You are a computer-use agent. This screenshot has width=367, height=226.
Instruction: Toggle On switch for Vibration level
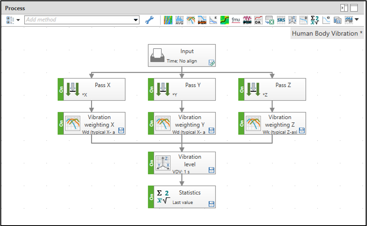(x=151, y=163)
